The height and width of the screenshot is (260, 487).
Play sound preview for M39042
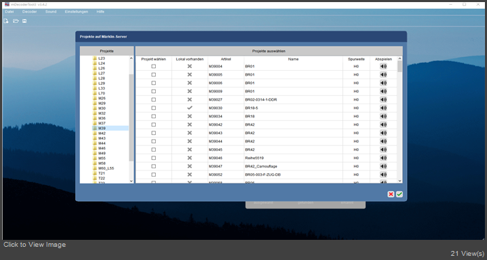click(383, 124)
